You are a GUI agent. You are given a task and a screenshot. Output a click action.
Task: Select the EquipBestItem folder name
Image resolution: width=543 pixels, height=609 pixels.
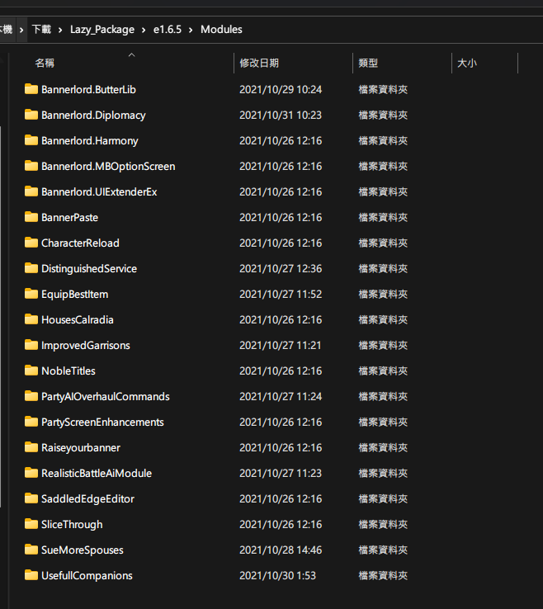74,295
